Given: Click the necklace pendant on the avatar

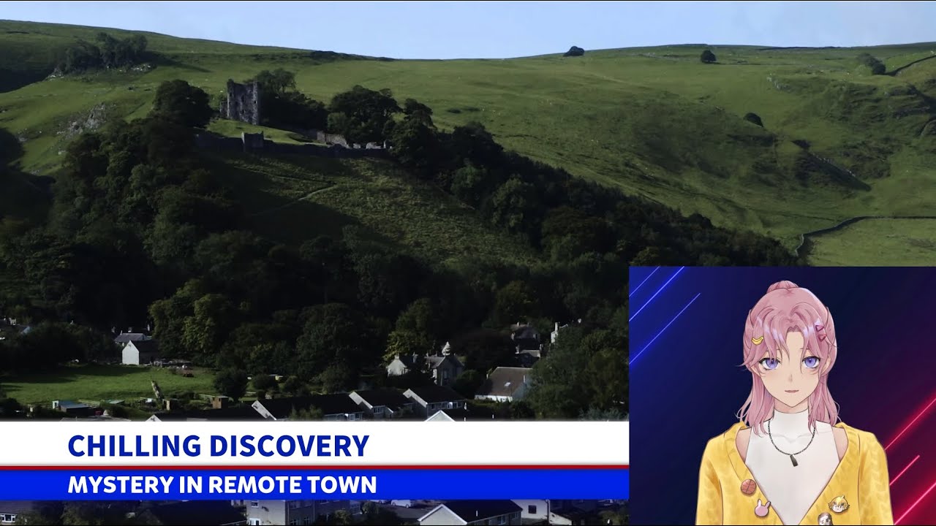Looking at the screenshot, I should pyautogui.click(x=793, y=459).
